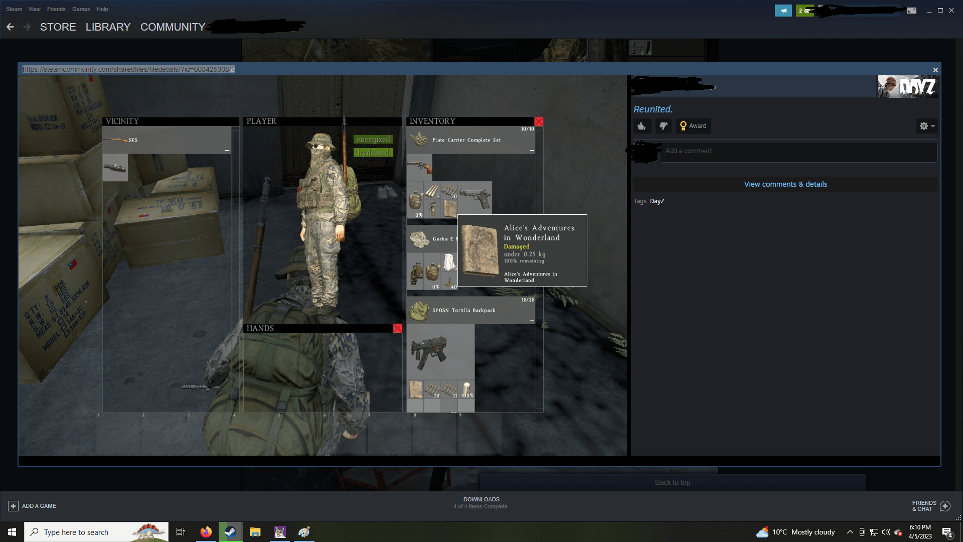Give an Award to the screenshot
The width and height of the screenshot is (963, 542).
(693, 126)
